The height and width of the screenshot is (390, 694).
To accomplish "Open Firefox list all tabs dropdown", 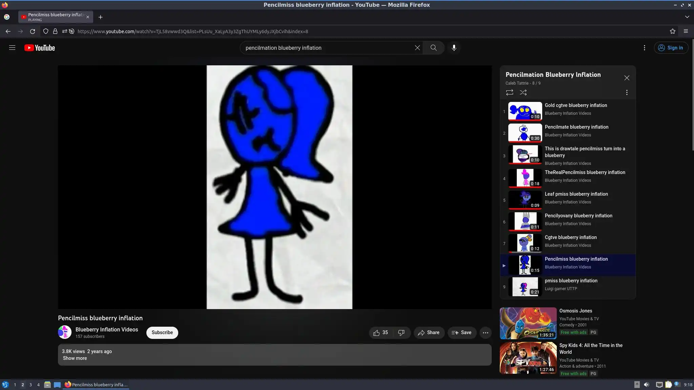I will [687, 17].
